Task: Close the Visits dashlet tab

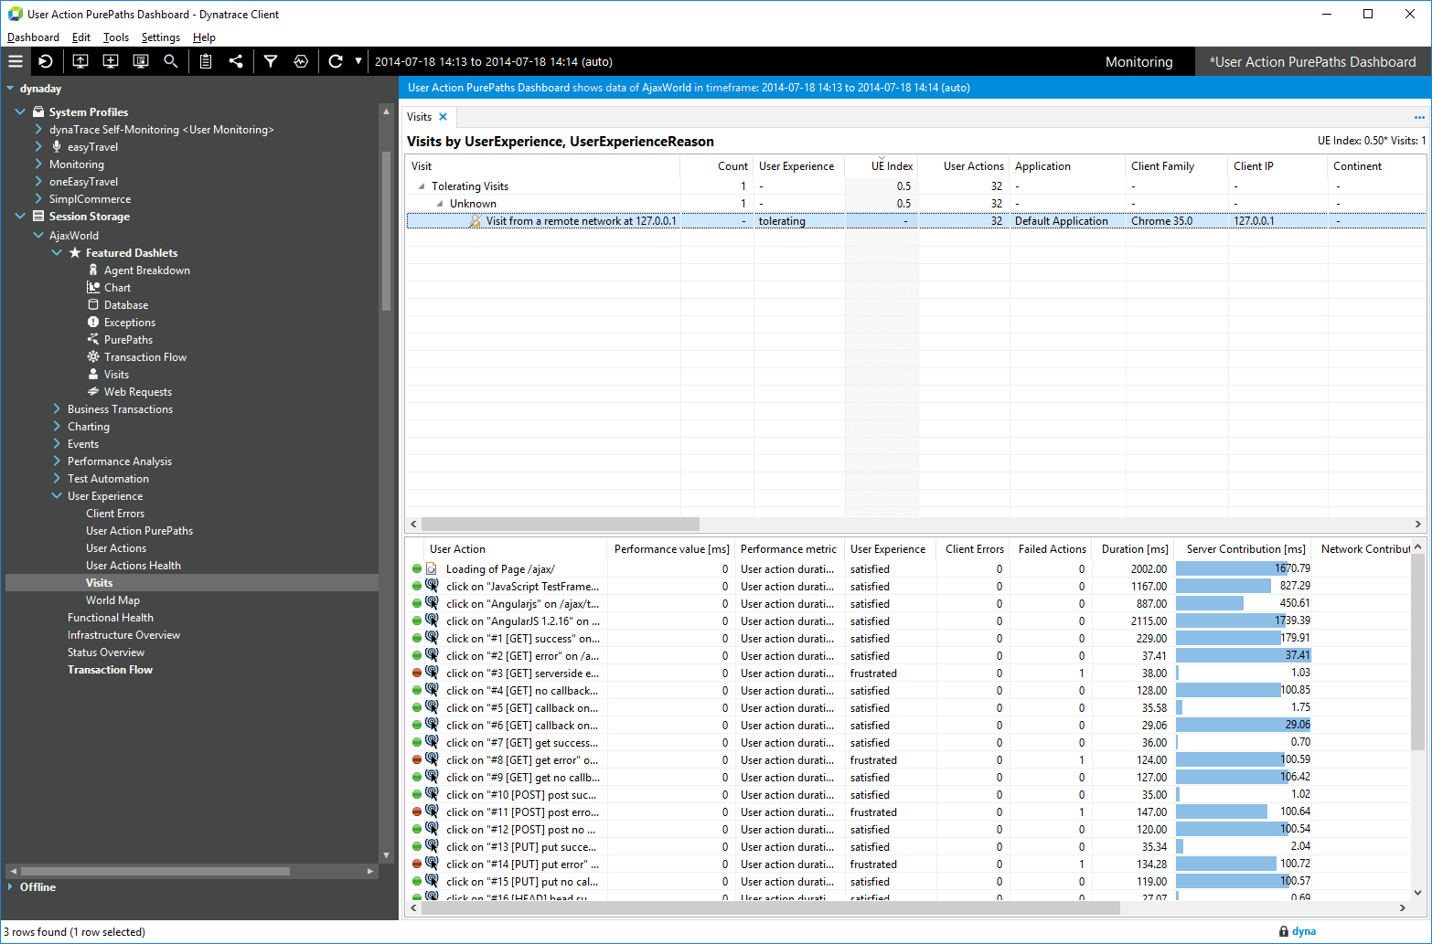Action: click(443, 117)
